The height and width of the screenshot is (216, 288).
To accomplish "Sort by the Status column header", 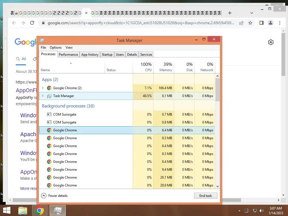I will [119, 67].
